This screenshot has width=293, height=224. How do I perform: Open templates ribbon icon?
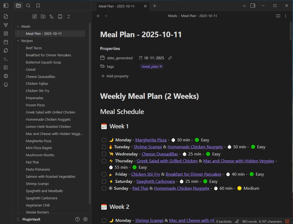tap(6, 50)
